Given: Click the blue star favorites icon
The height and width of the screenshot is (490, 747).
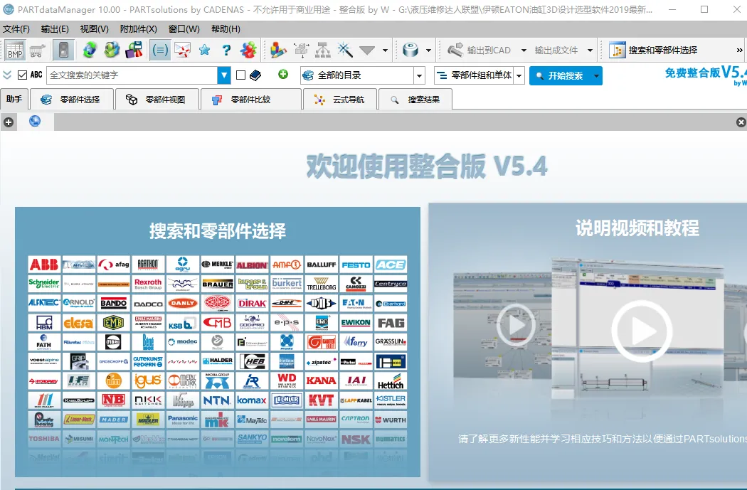Looking at the screenshot, I should [x=205, y=50].
